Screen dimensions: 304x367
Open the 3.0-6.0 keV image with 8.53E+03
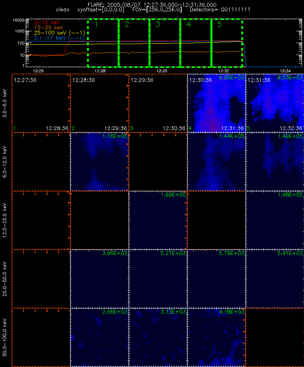click(275, 103)
